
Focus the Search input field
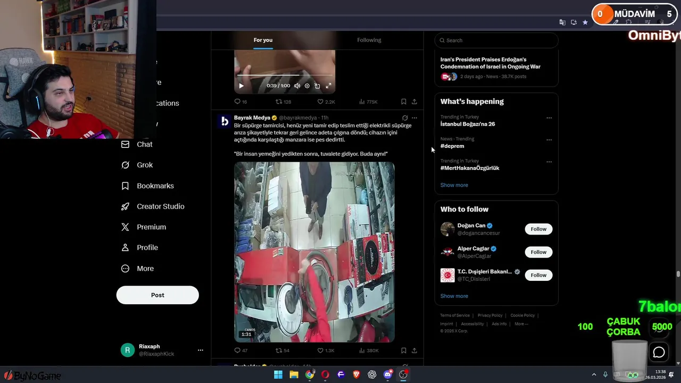pos(496,40)
